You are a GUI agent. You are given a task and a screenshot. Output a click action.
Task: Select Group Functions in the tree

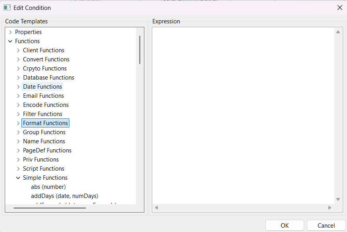point(44,132)
